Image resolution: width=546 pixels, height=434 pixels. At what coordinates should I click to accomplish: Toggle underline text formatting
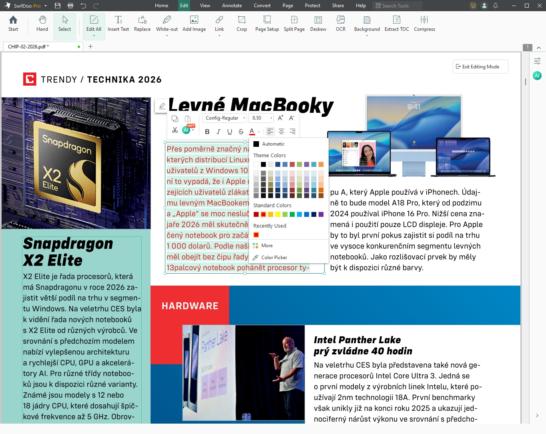229,132
